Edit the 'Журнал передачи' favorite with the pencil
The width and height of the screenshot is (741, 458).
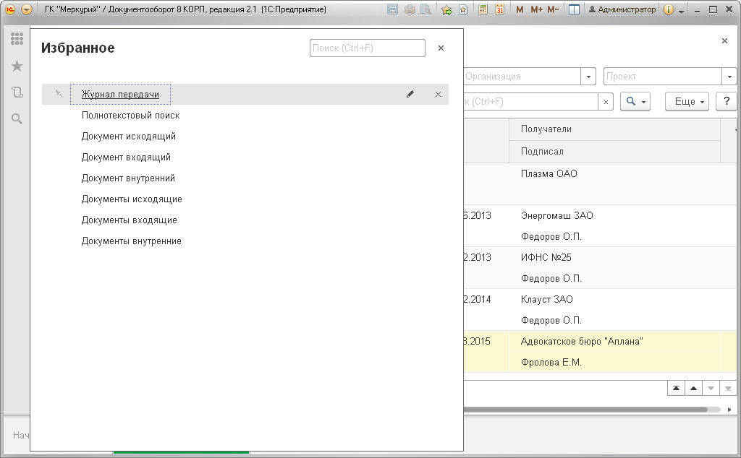pos(410,95)
